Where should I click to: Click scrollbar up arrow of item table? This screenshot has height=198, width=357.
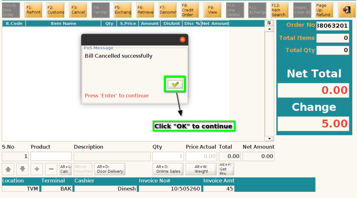point(269,29)
